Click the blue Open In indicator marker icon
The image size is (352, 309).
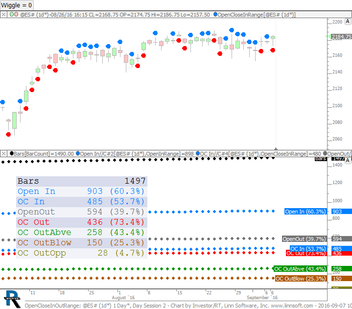coord(78,154)
